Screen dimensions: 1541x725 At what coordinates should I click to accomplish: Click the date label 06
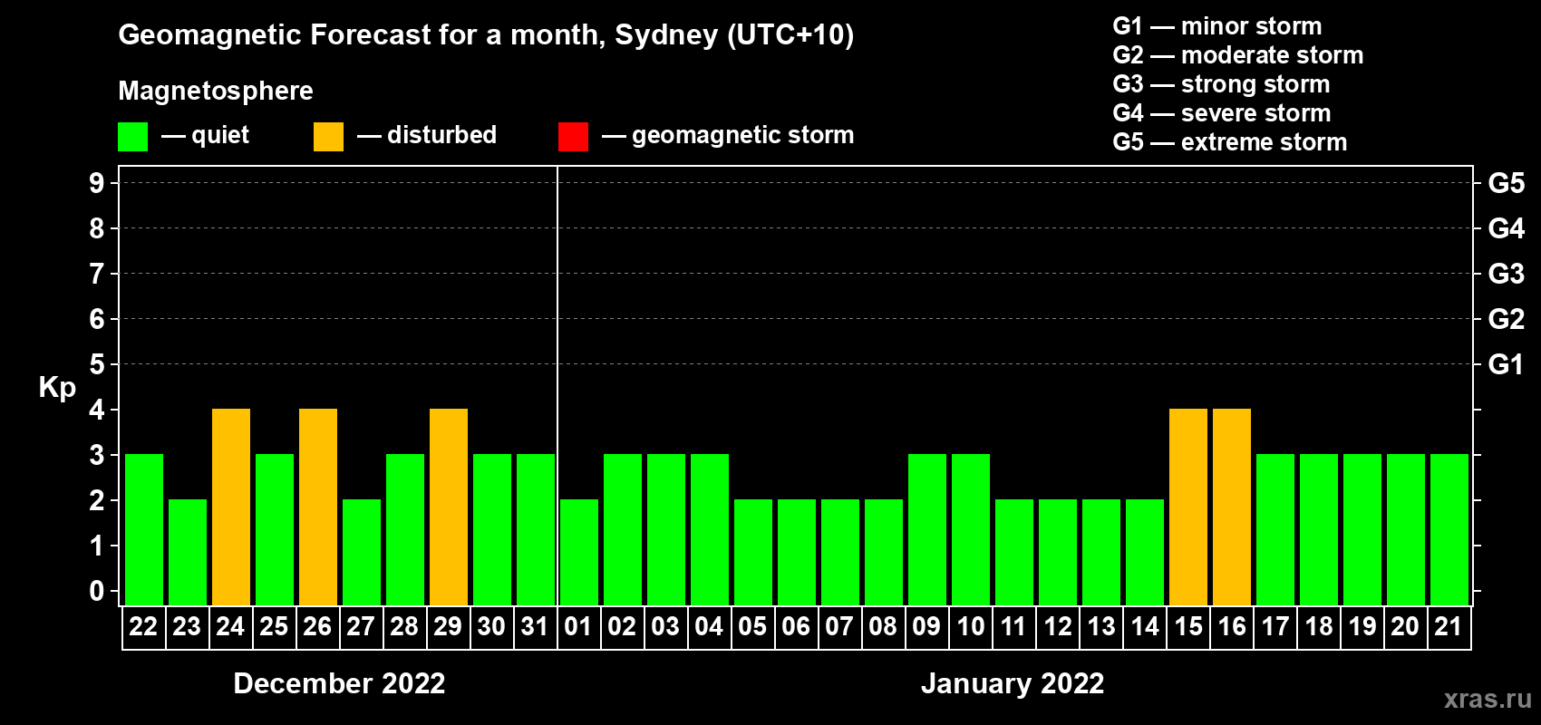pos(796,626)
